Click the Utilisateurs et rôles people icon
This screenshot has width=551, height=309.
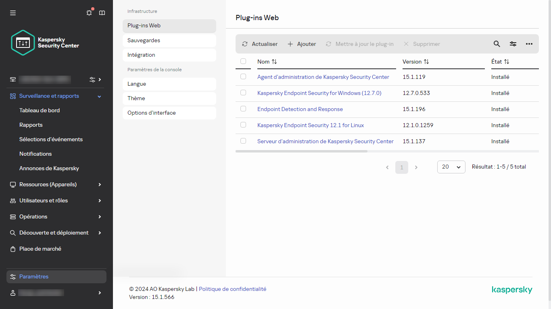(13, 200)
